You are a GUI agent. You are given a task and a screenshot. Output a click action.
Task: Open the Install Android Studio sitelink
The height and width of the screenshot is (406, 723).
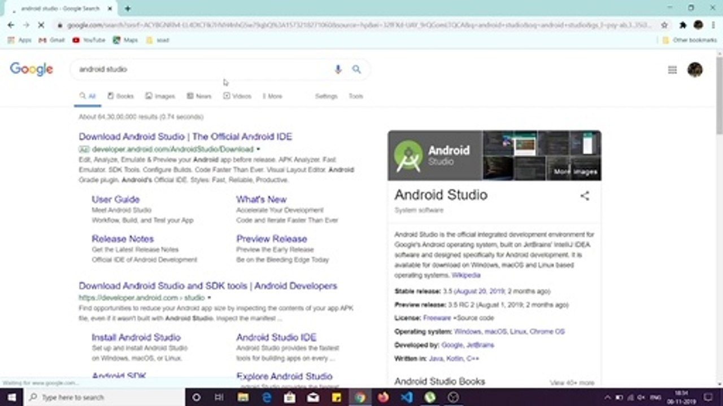point(136,338)
